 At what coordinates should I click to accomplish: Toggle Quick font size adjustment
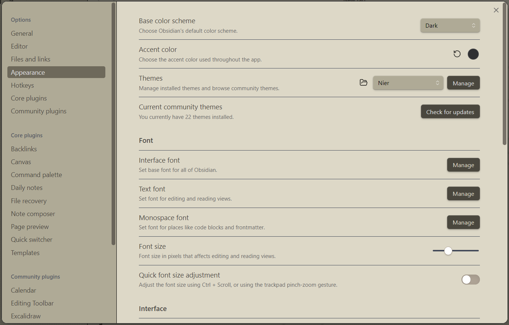471,280
